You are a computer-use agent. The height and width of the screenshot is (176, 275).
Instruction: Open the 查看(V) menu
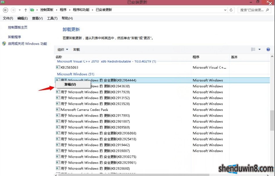37,18
